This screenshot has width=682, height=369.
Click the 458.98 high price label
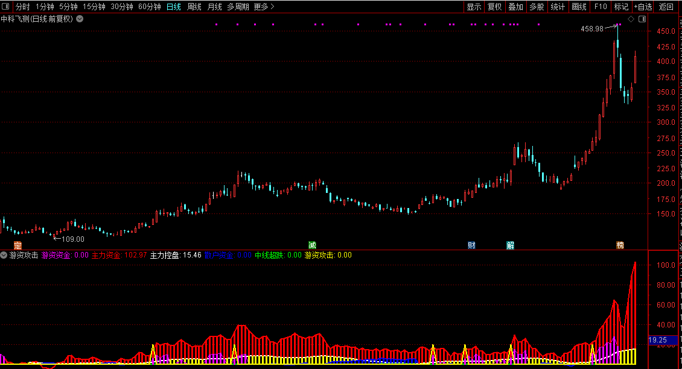(592, 29)
